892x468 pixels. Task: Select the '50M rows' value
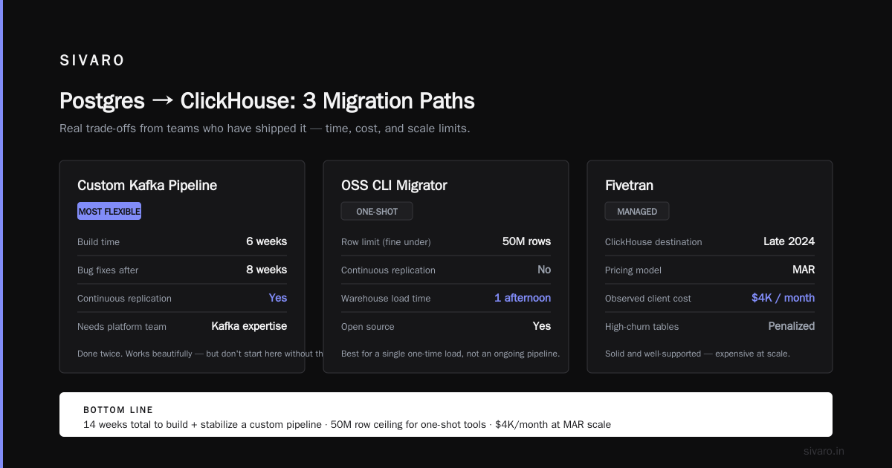pyautogui.click(x=526, y=241)
